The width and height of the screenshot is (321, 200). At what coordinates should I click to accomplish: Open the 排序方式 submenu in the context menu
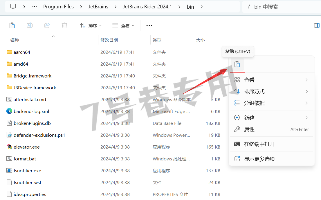point(272,92)
